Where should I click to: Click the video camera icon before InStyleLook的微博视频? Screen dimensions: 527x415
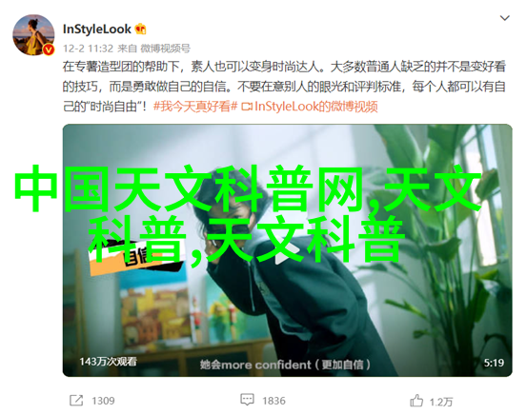coord(247,108)
